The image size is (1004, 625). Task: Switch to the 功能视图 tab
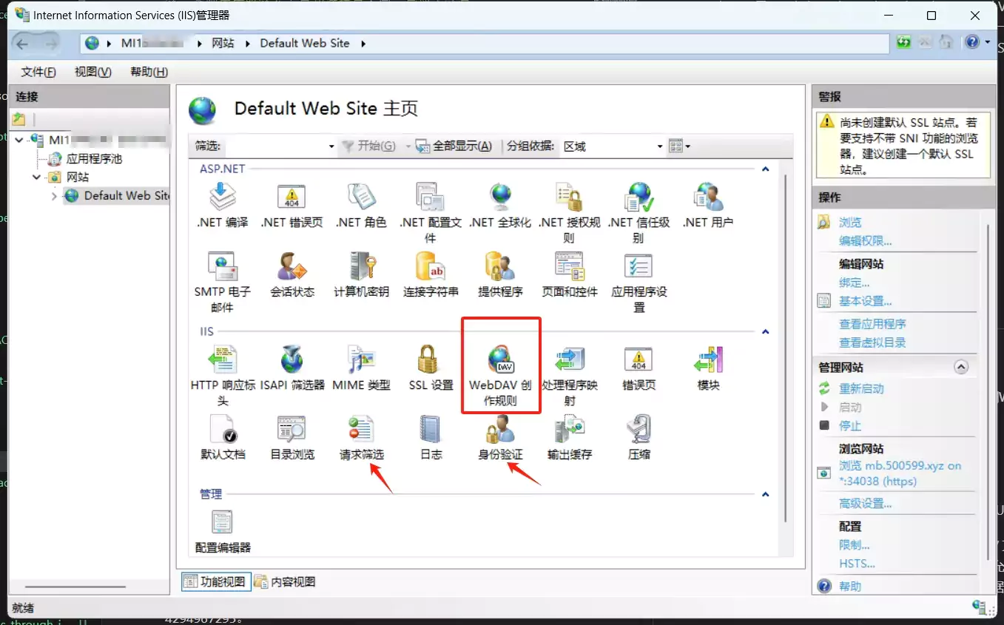[x=216, y=581]
